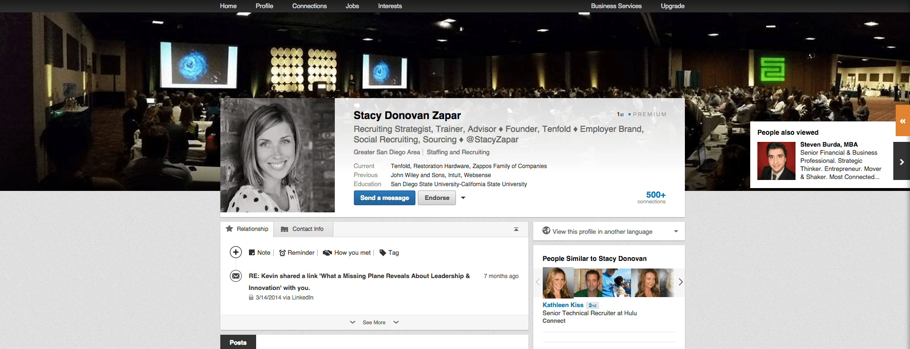This screenshot has height=349, width=910.
Task: Add a Note to this contact
Action: (259, 253)
